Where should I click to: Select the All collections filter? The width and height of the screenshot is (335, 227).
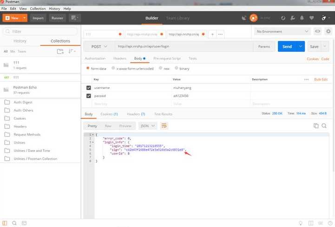(x=6, y=51)
